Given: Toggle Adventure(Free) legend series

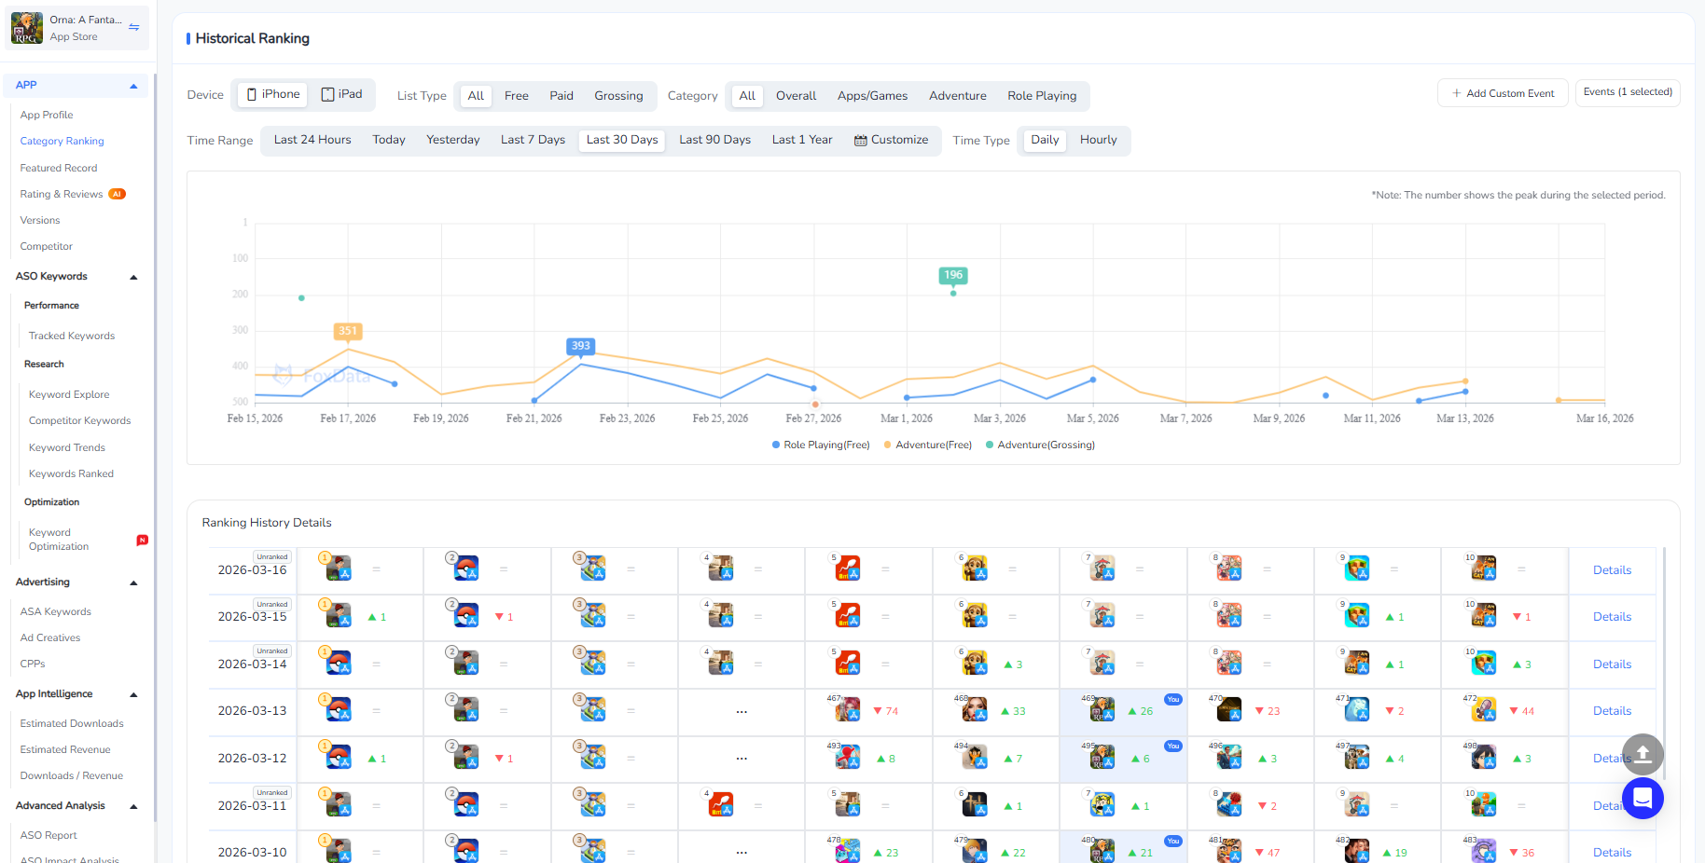Looking at the screenshot, I should click(927, 445).
